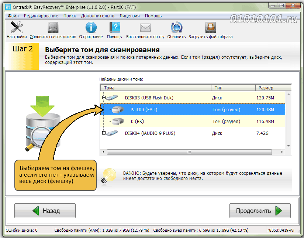Screen dimensions: 304x238
Task: Click the Ошибки диска: 0 status entry
Action: [21, 230]
